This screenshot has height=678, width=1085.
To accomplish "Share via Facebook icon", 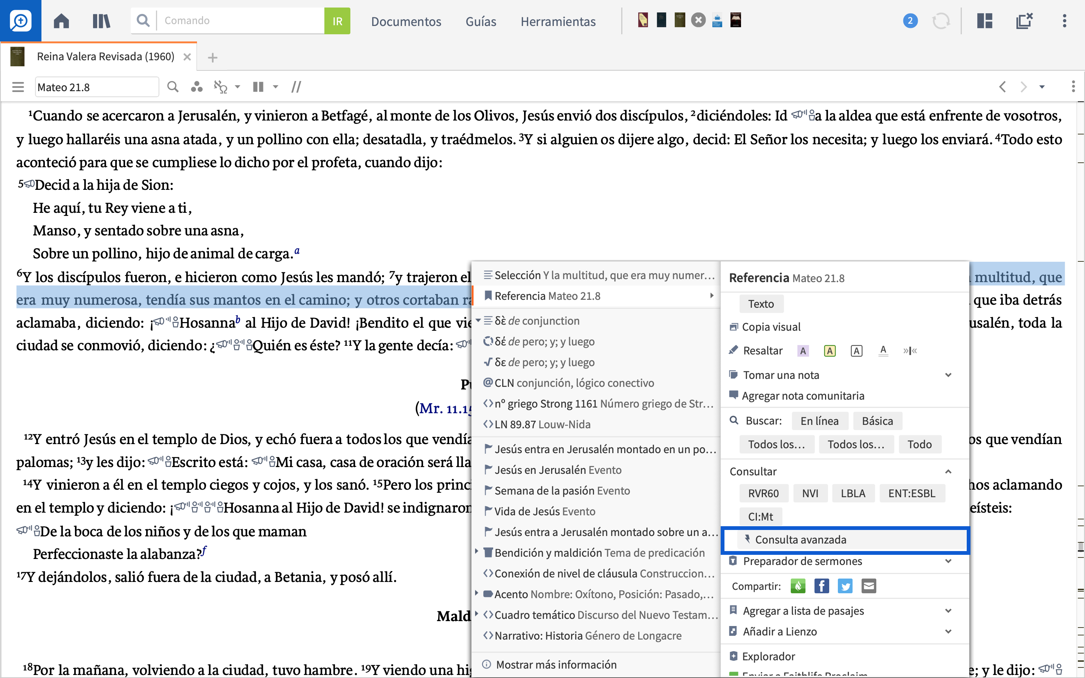I will (821, 586).
